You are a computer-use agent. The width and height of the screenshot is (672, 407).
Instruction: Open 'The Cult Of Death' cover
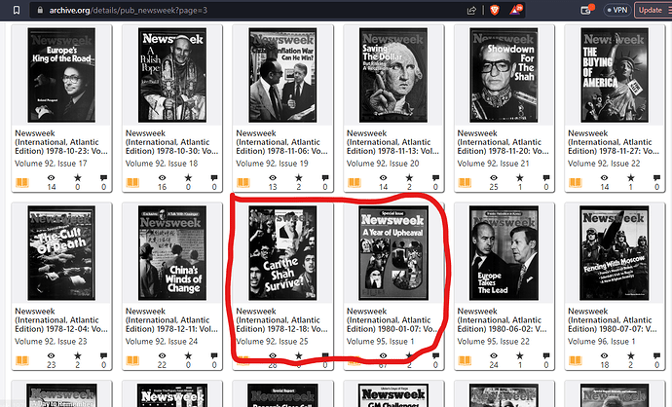61,253
